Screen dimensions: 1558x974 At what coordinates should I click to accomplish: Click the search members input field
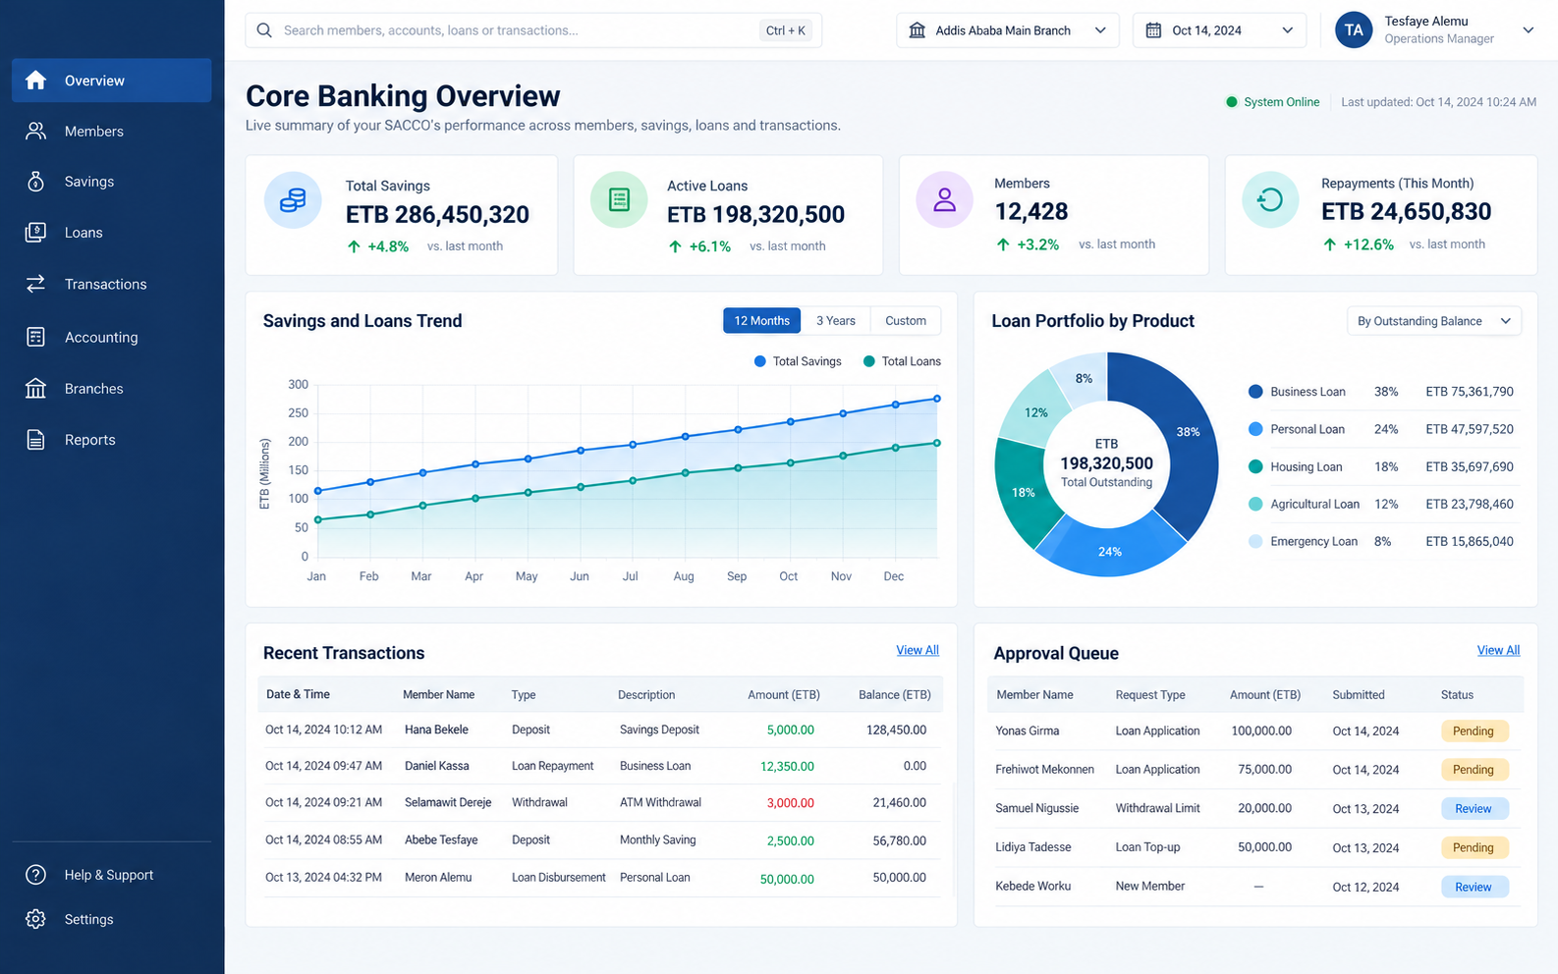pyautogui.click(x=533, y=30)
